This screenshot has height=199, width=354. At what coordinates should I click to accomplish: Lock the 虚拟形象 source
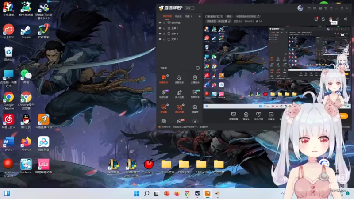164,23
